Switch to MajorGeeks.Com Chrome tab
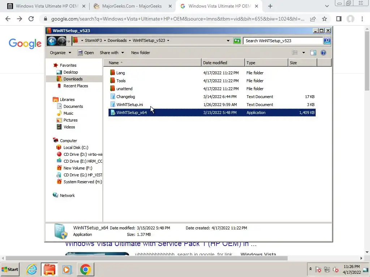Image resolution: width=370 pixels, height=277 pixels. [132, 6]
